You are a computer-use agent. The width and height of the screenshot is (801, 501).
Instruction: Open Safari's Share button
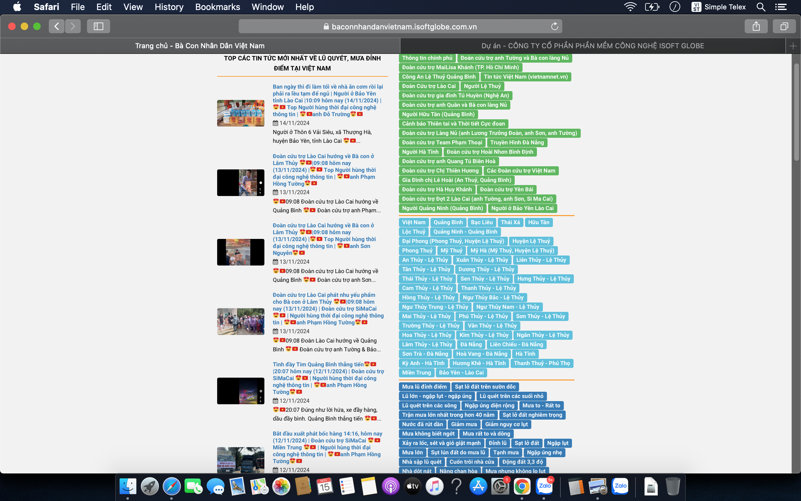pos(756,26)
